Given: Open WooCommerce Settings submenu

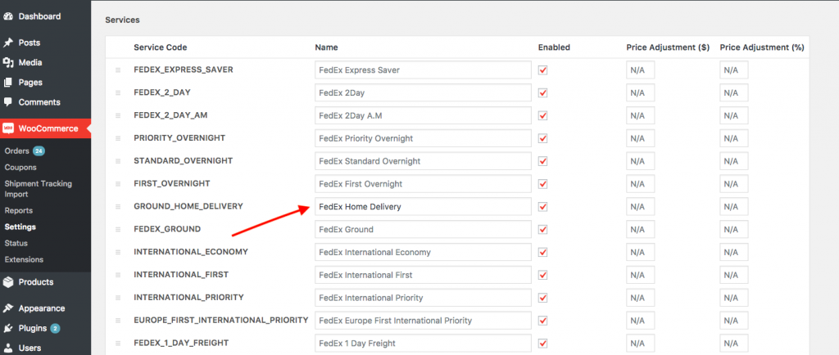Looking at the screenshot, I should pyautogui.click(x=20, y=227).
